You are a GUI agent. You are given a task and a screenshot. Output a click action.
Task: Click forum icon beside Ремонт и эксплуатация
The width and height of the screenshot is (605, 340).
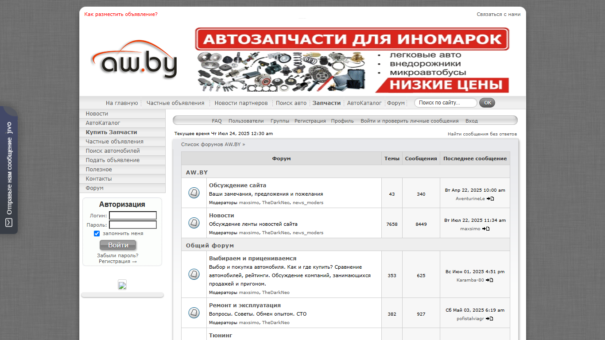(x=194, y=313)
